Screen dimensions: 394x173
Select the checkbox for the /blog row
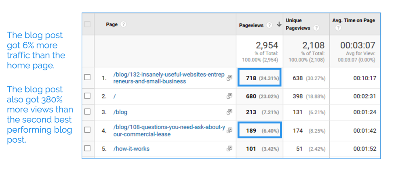tap(88, 112)
